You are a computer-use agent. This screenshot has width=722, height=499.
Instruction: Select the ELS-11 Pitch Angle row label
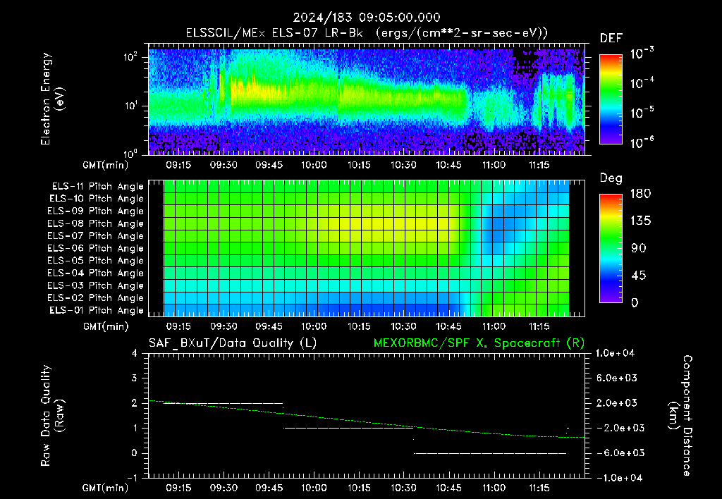[97, 187]
